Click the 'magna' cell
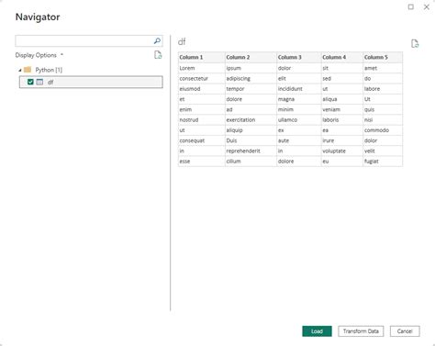The height and width of the screenshot is (346, 435). click(x=299, y=99)
